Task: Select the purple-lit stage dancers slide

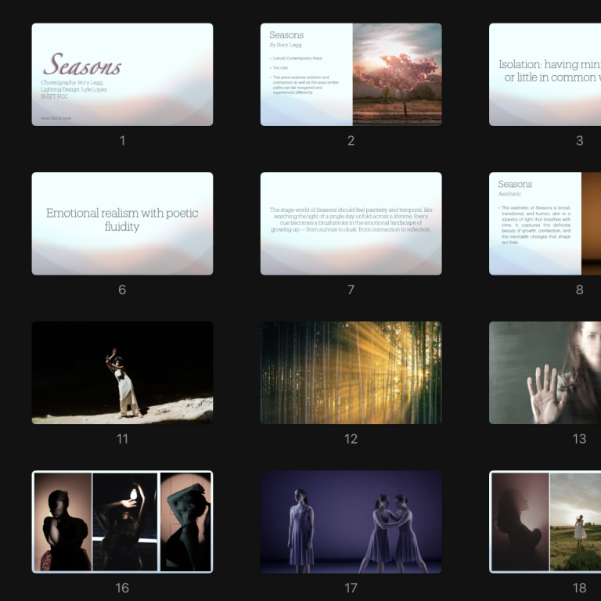Action: [351, 522]
